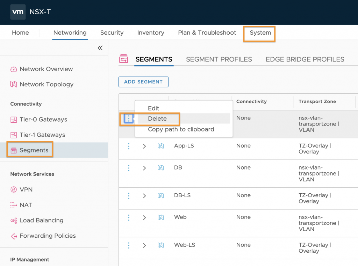
Task: Click the VPN lock icon
Action: pyautogui.click(x=14, y=190)
